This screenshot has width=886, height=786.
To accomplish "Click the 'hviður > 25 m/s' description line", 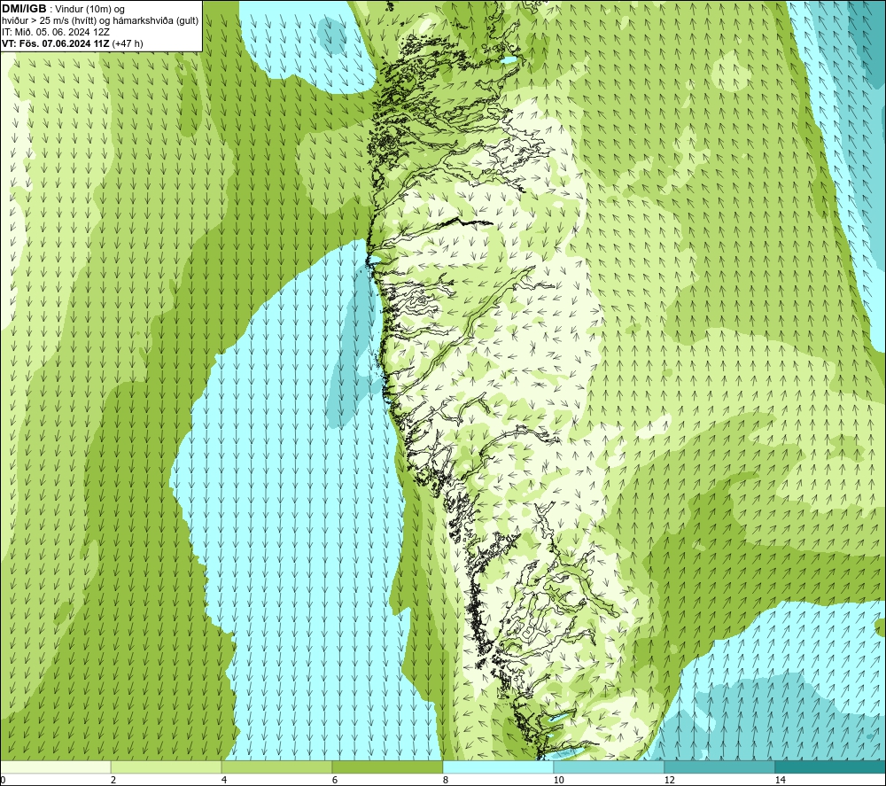I will (100, 21).
